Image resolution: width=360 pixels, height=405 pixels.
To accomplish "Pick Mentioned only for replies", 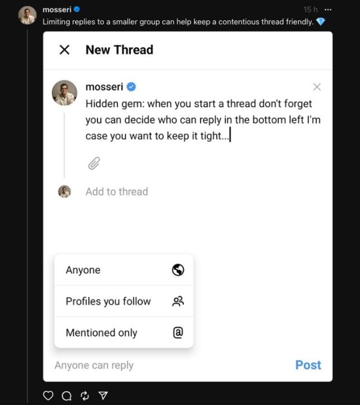I will (102, 333).
